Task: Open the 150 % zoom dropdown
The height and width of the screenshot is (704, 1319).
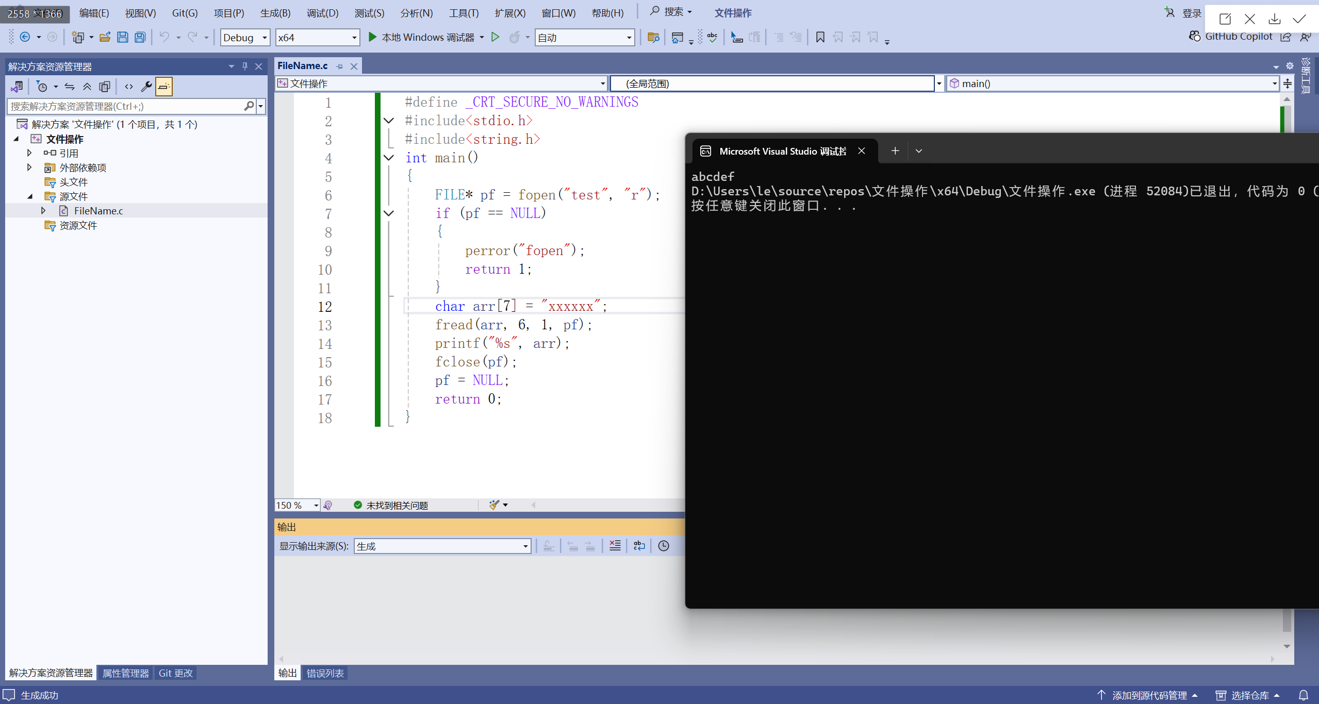Action: tap(298, 505)
